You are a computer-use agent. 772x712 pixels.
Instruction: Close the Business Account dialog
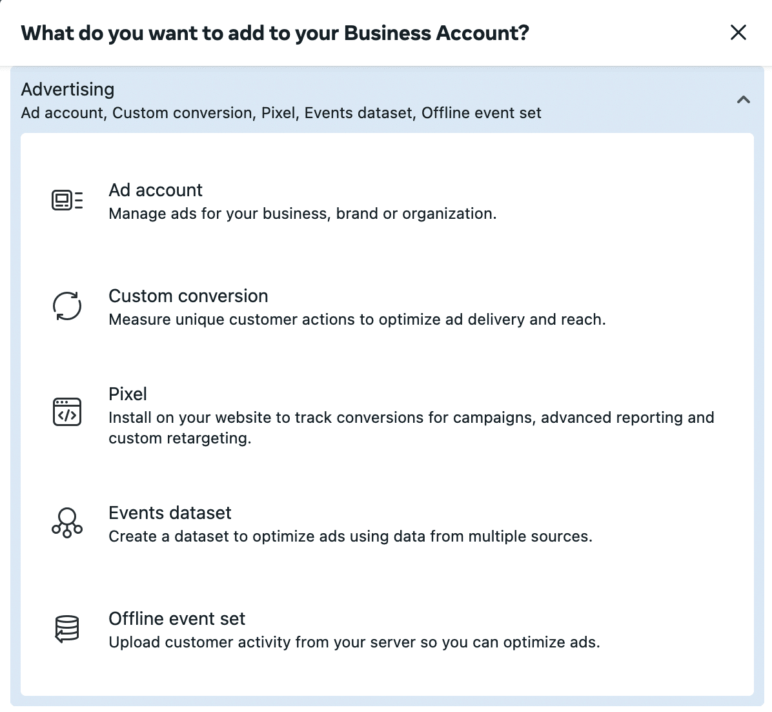click(738, 32)
